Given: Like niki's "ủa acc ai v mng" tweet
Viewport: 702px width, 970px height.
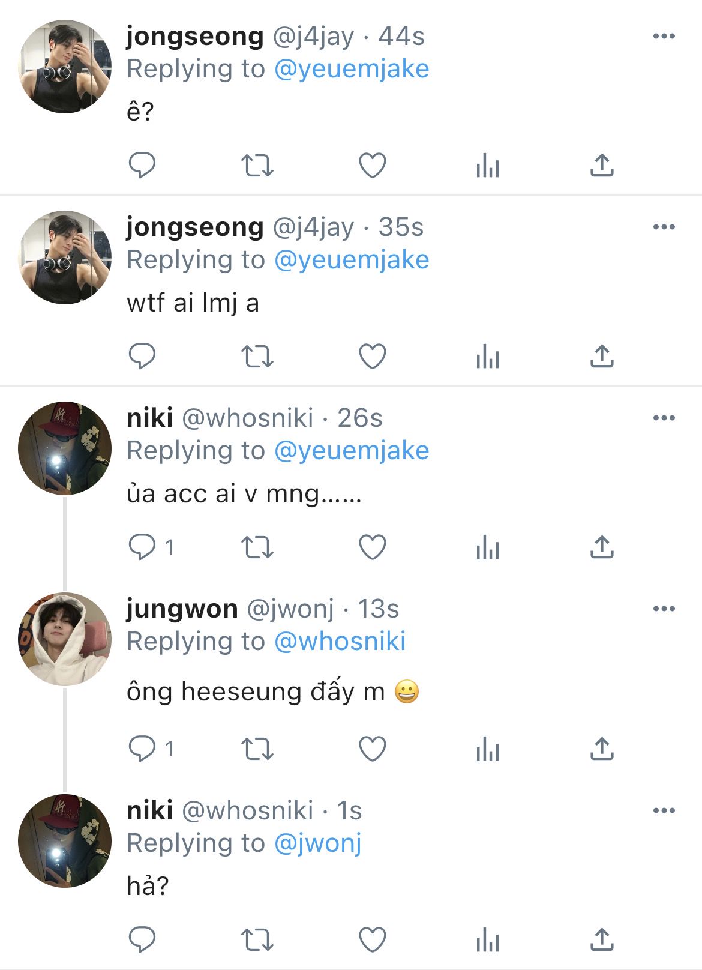Looking at the screenshot, I should 372,547.
